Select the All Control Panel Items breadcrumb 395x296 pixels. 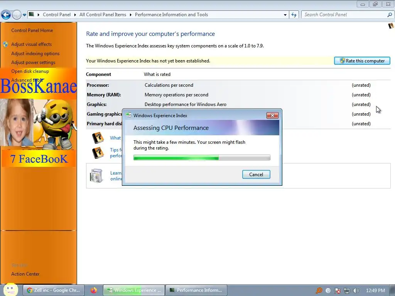pyautogui.click(x=103, y=15)
